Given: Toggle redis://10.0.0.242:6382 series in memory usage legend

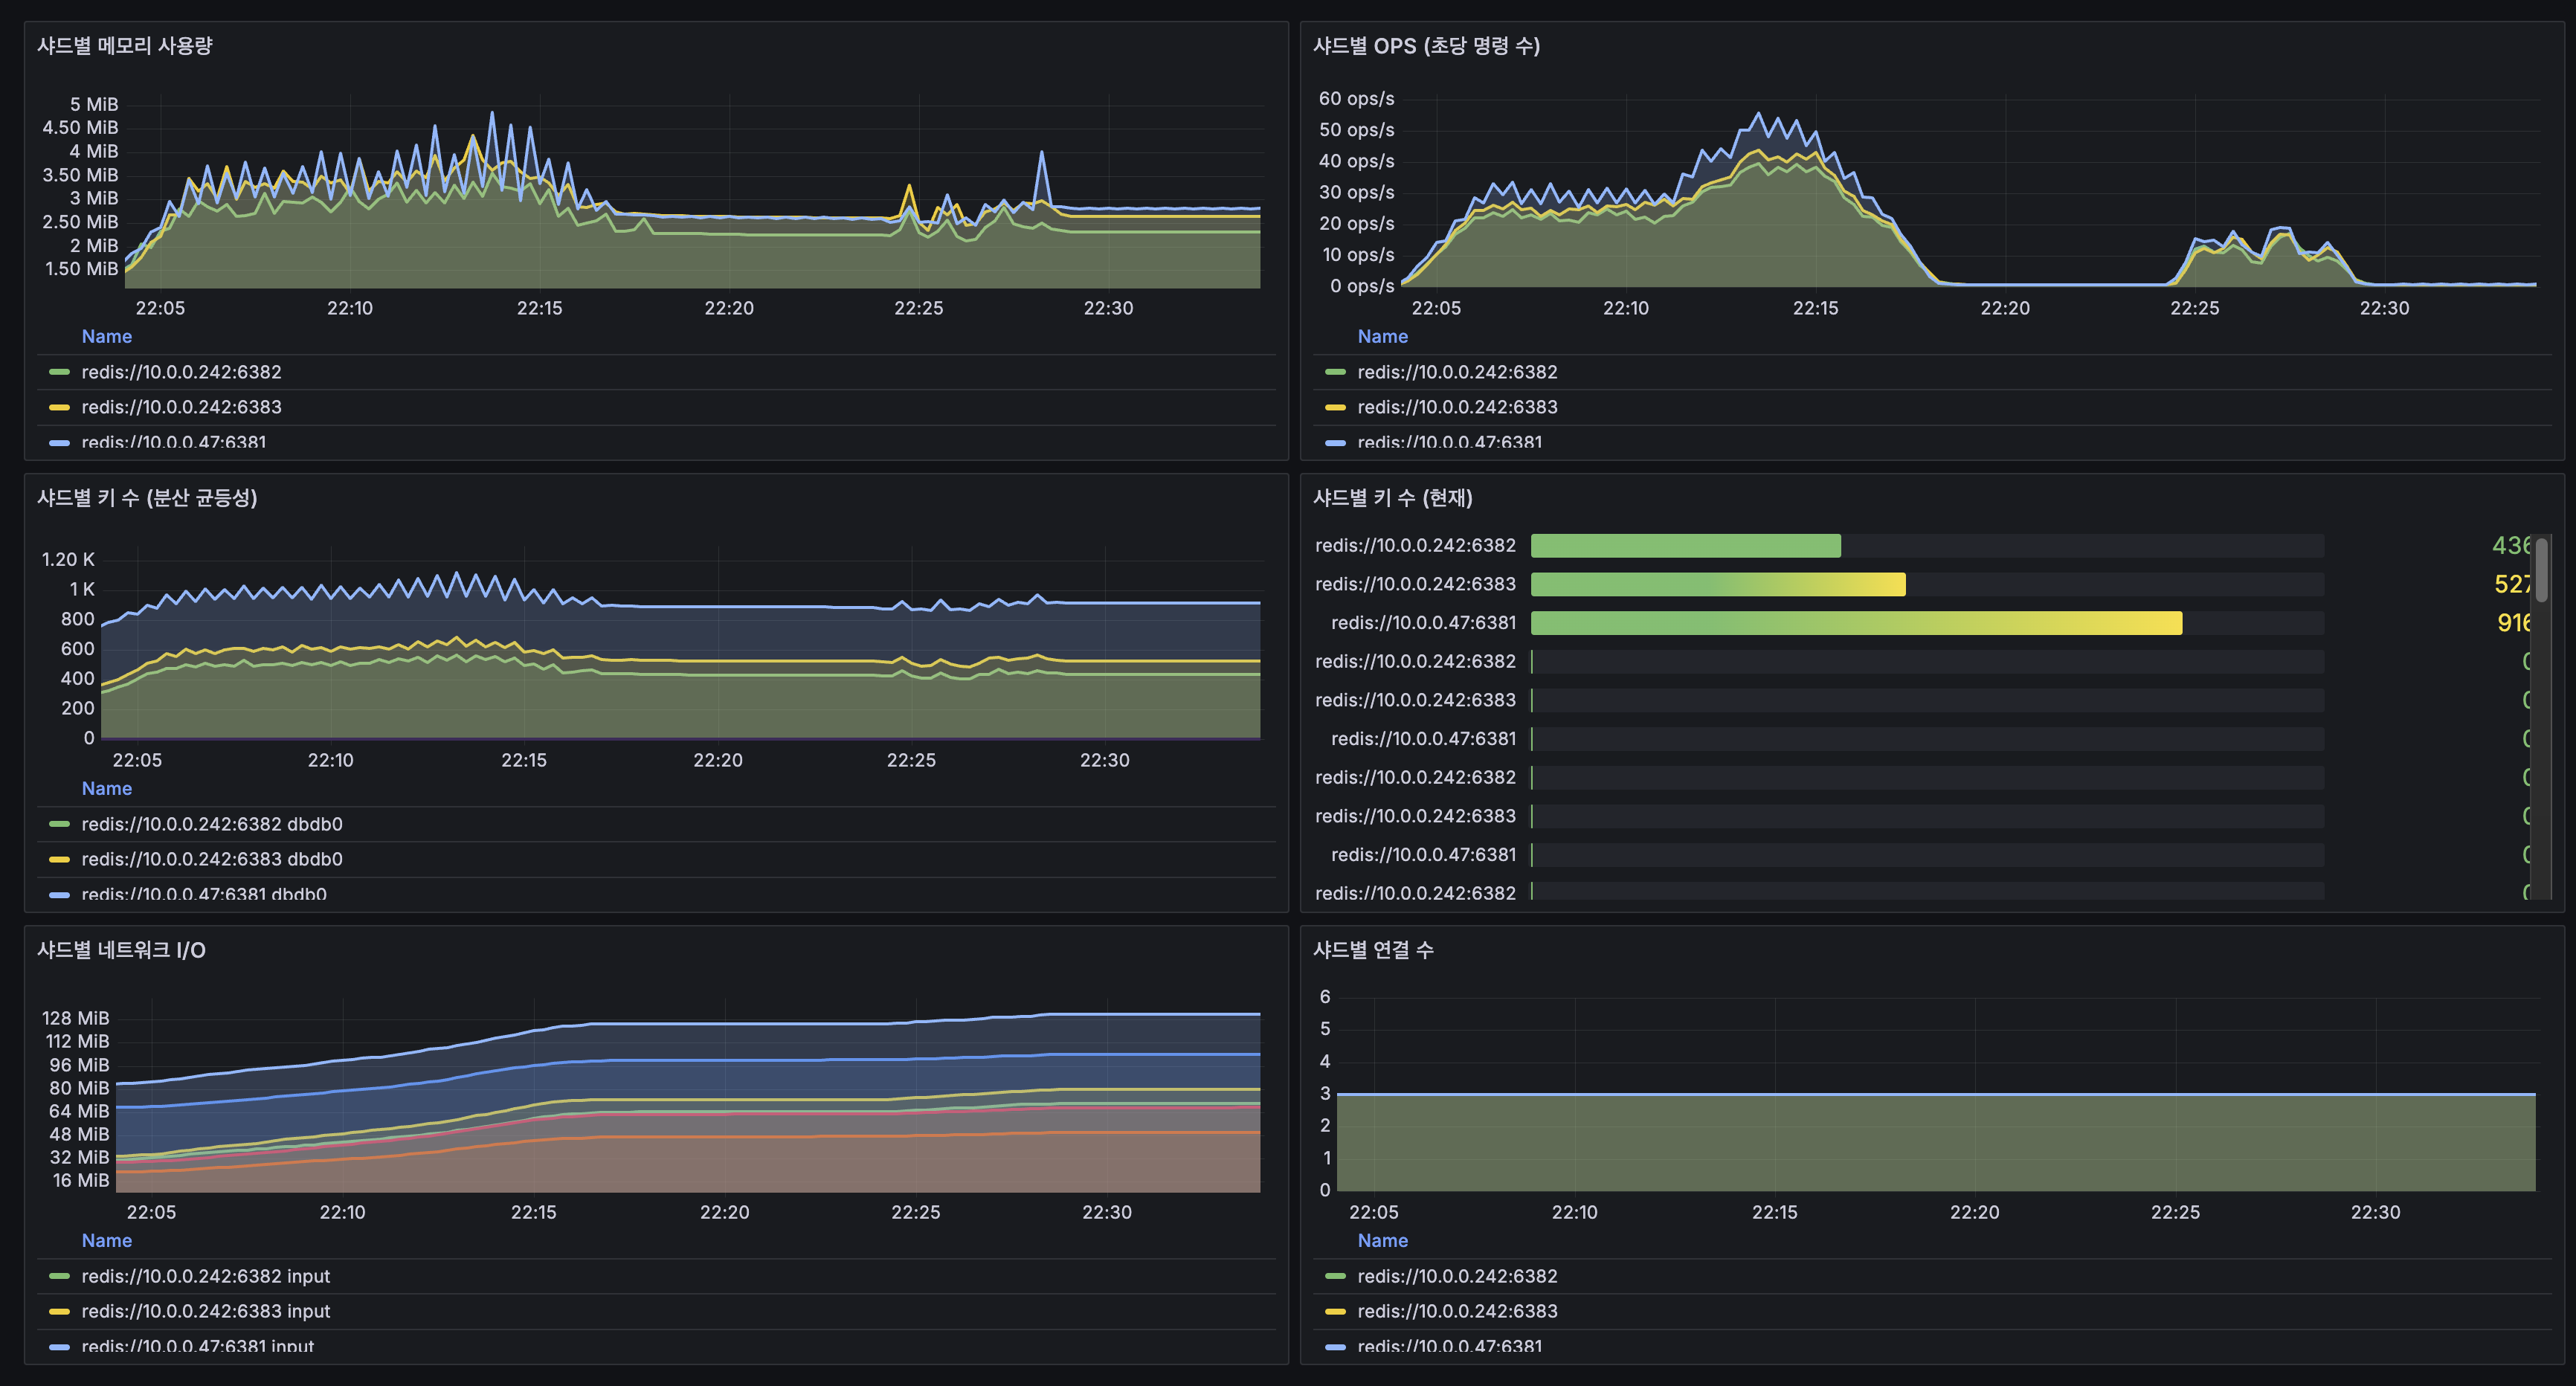Looking at the screenshot, I should [x=181, y=372].
